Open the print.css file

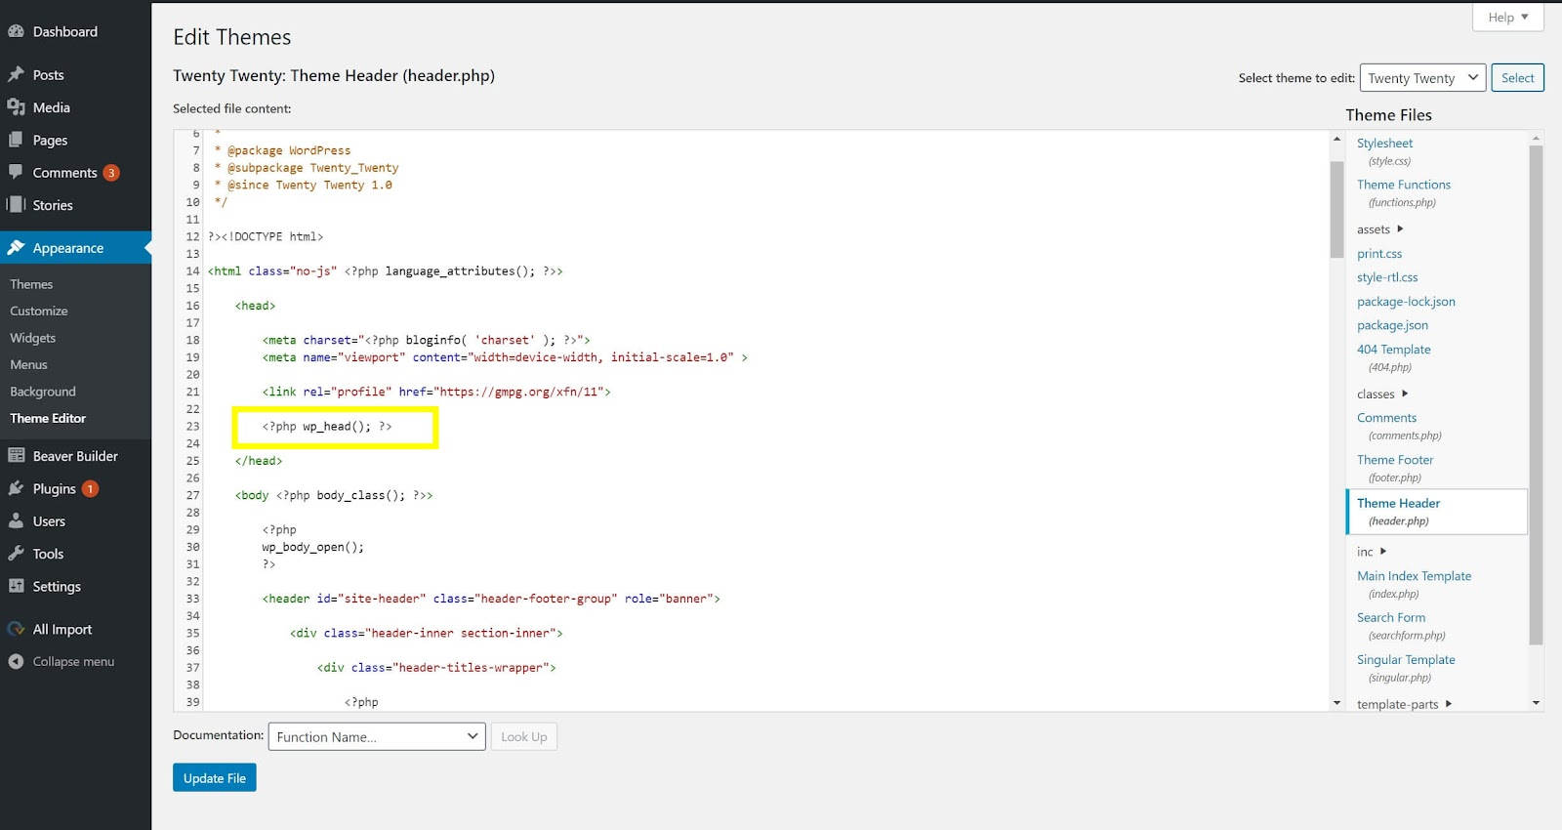(1379, 254)
